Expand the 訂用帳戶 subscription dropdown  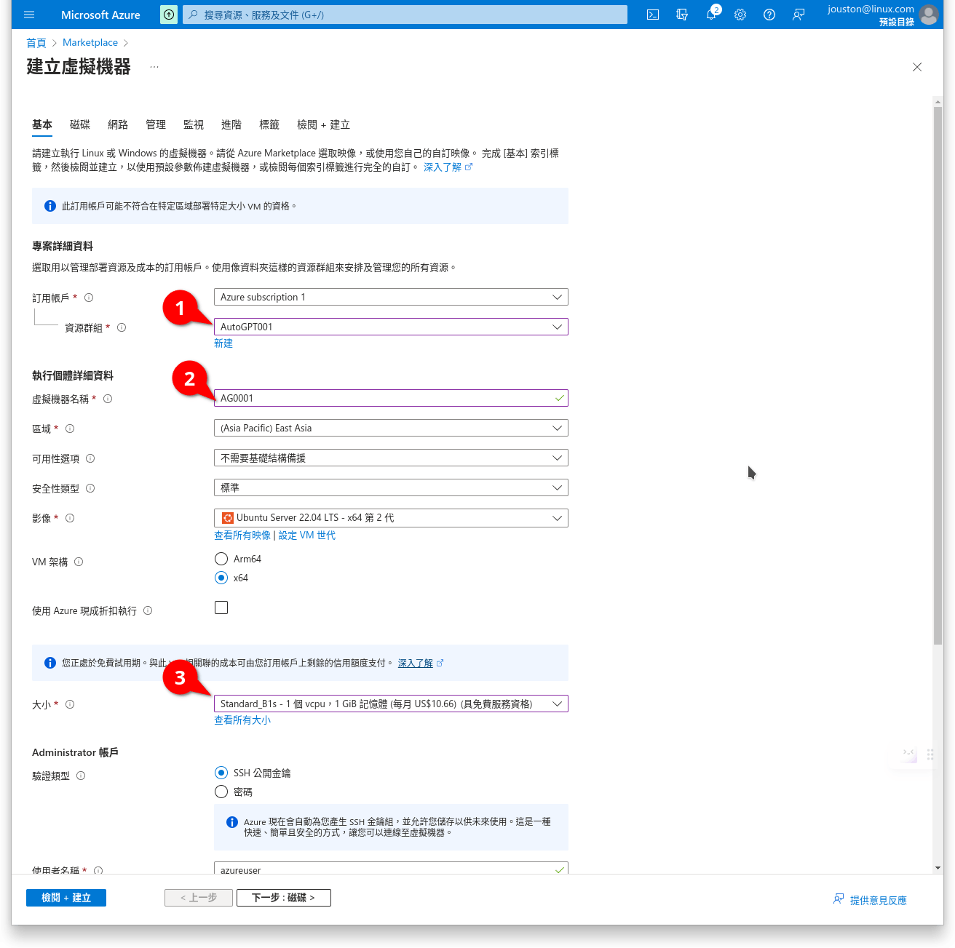391,297
